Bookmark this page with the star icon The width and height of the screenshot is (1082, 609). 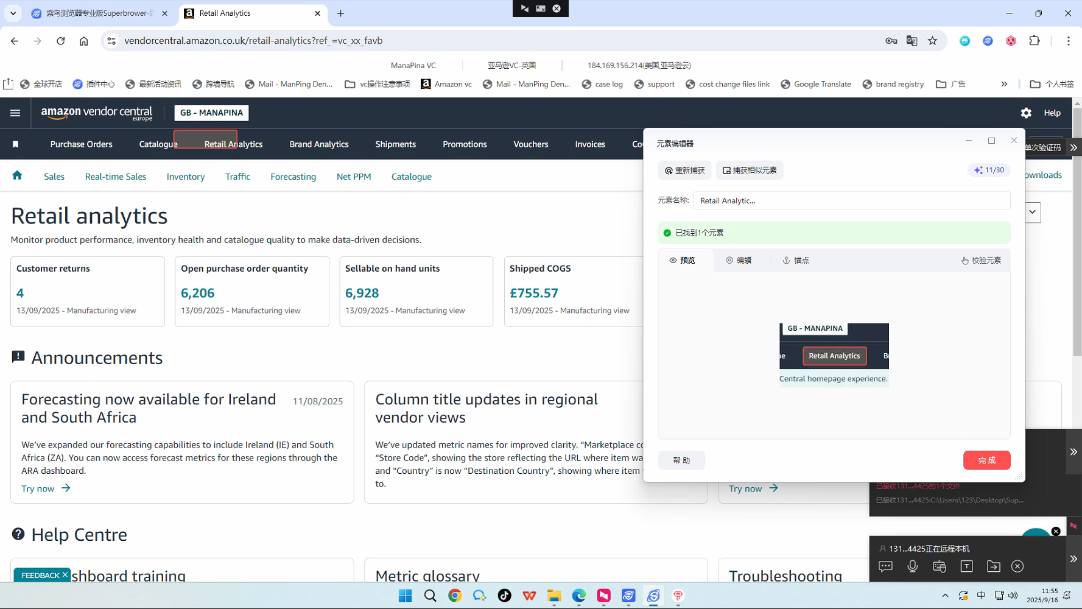pos(932,41)
